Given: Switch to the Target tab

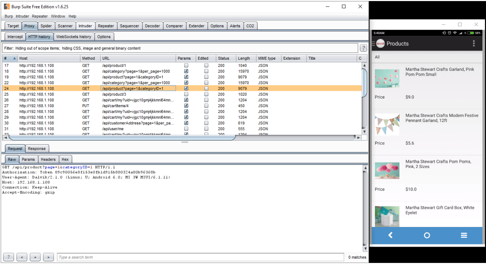Looking at the screenshot, I should [13, 26].
